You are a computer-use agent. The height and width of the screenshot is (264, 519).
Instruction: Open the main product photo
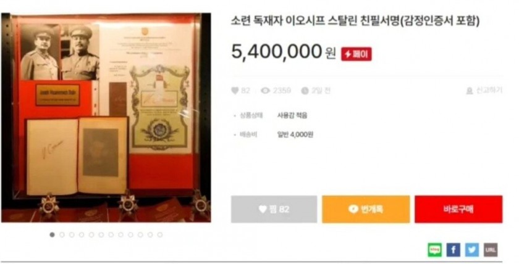106,118
